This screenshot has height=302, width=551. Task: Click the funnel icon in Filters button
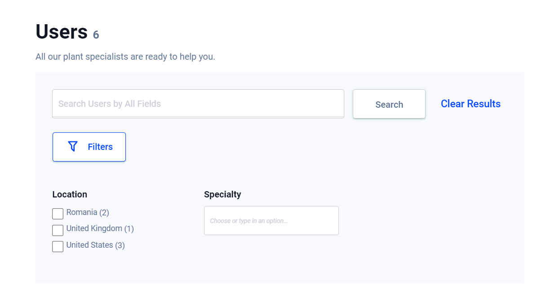(73, 146)
